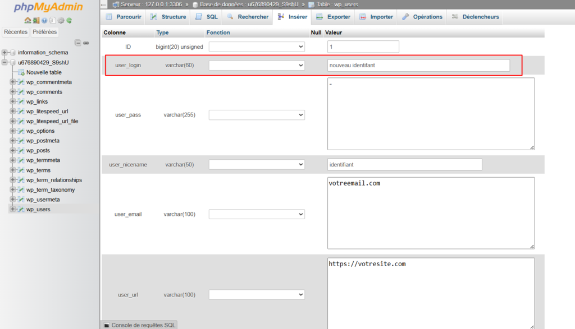Viewport: 575px width, 329px height.
Task: Open phpMyAdmin settings with the gear icon
Action: point(61,20)
